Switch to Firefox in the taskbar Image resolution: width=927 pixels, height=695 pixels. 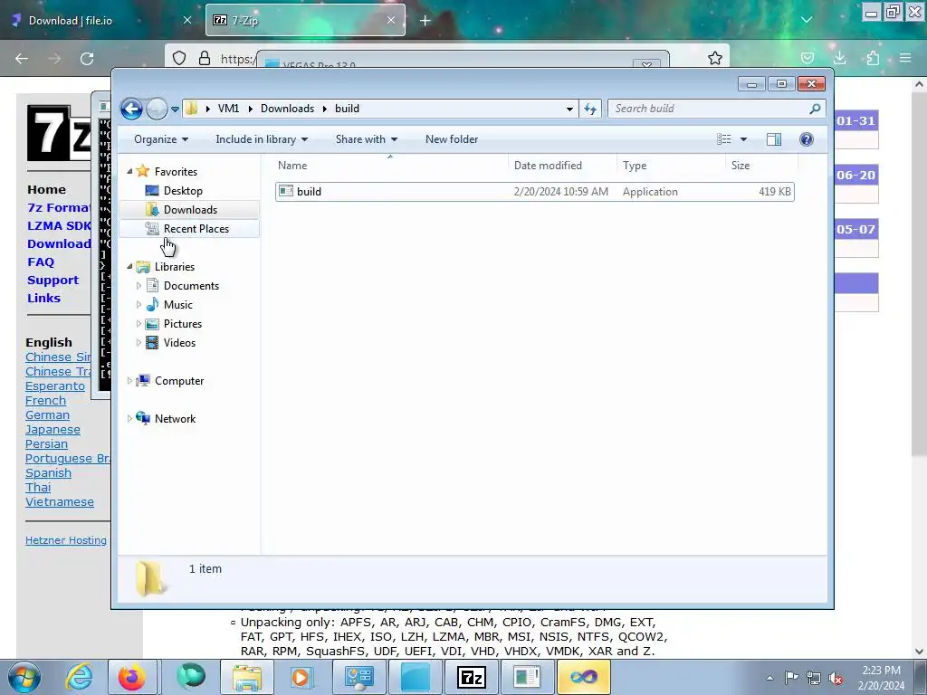pos(131,677)
